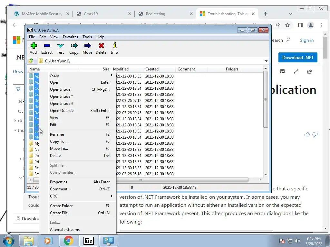This screenshot has height=247, width=330.
Task: Click thumbs up feedback icon
Action: click(x=307, y=134)
